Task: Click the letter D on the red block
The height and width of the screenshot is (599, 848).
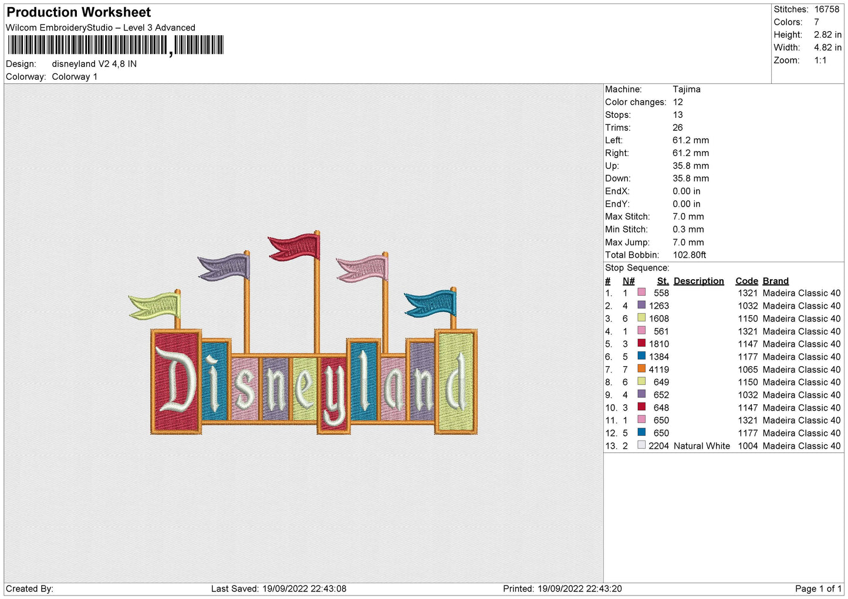Action: click(x=175, y=381)
